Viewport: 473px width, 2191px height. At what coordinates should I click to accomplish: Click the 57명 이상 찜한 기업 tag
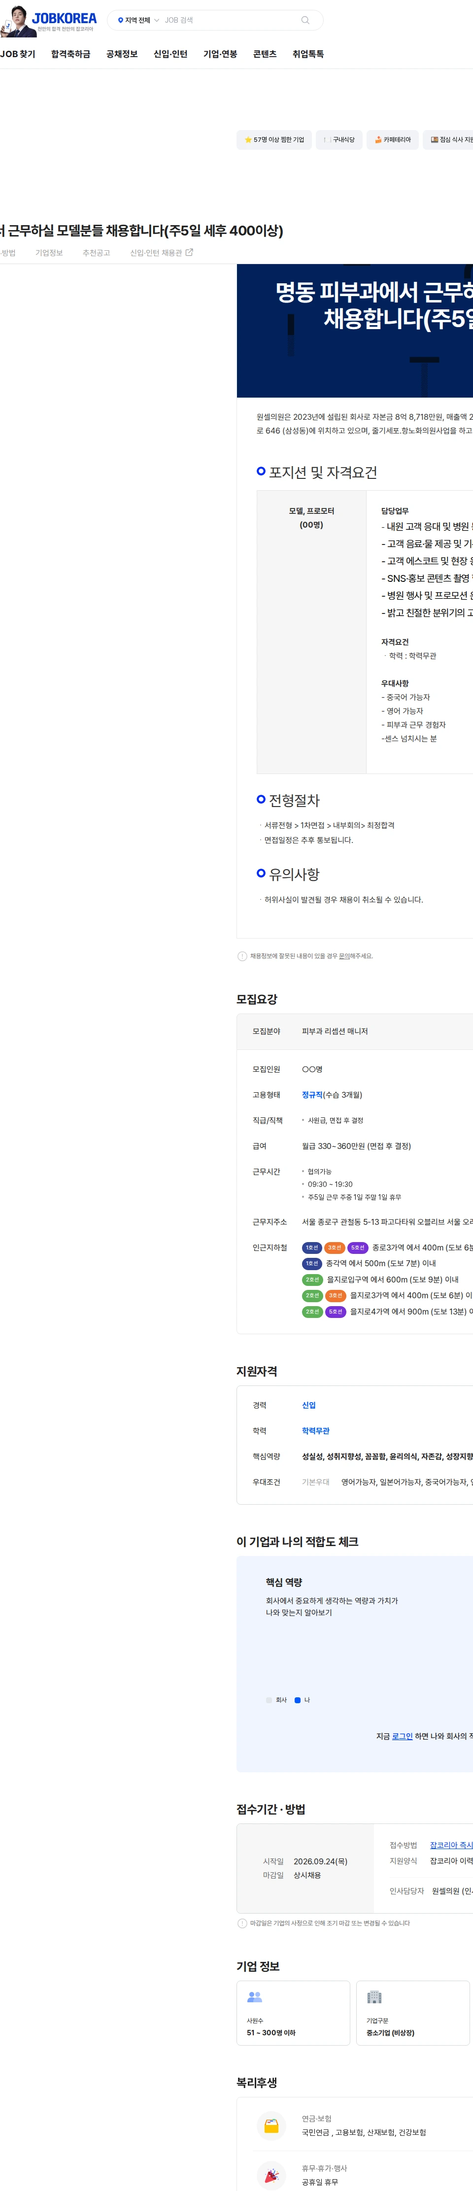point(274,139)
